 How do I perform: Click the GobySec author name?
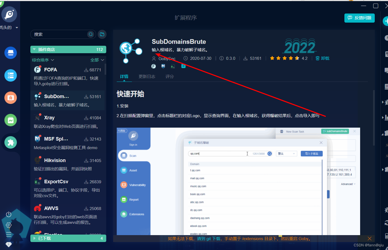167,58
